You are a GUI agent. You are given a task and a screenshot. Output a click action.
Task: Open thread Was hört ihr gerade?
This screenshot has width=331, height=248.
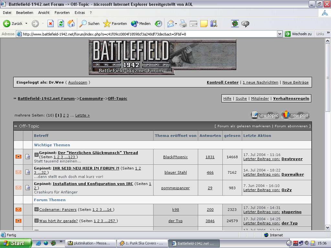click(x=59, y=221)
